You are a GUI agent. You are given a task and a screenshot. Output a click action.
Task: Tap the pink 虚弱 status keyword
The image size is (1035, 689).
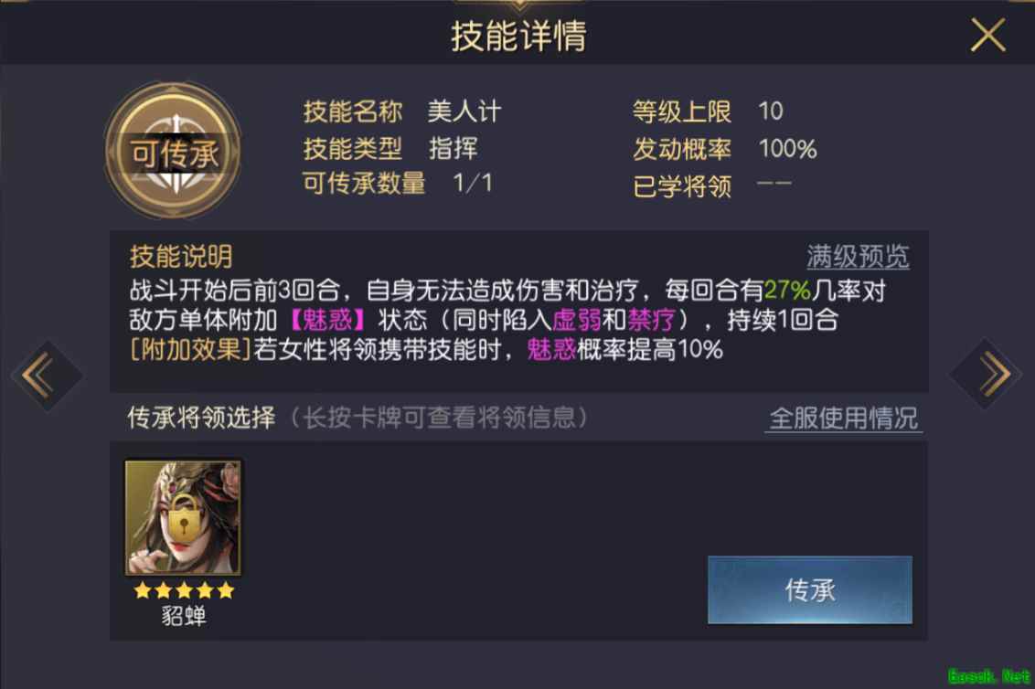(576, 320)
